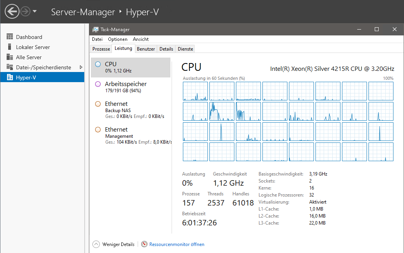Screen dimensions: 404x253
Task: Open the Datei menu
Action: click(x=97, y=39)
